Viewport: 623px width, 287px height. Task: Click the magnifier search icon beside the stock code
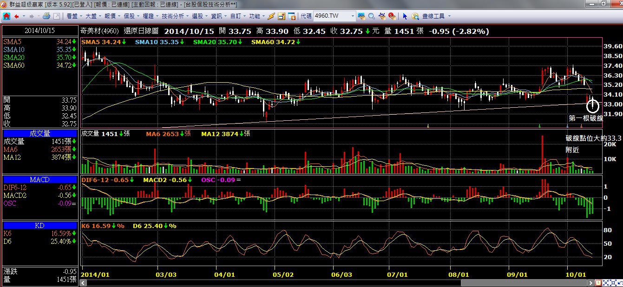372,16
